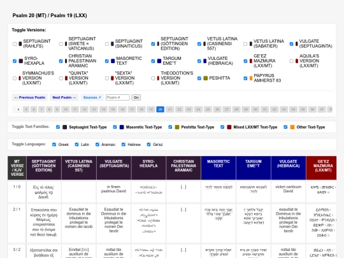Image resolution: width=344 pixels, height=258 pixels.
Task: Click the Targum Eme't column header
Action: [254, 168]
